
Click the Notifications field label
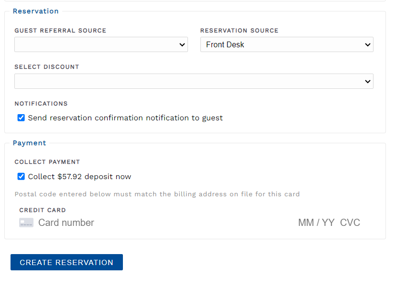point(41,104)
